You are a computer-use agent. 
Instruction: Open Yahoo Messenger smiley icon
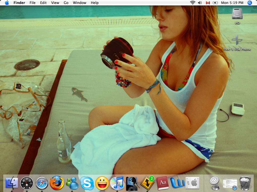102,183
